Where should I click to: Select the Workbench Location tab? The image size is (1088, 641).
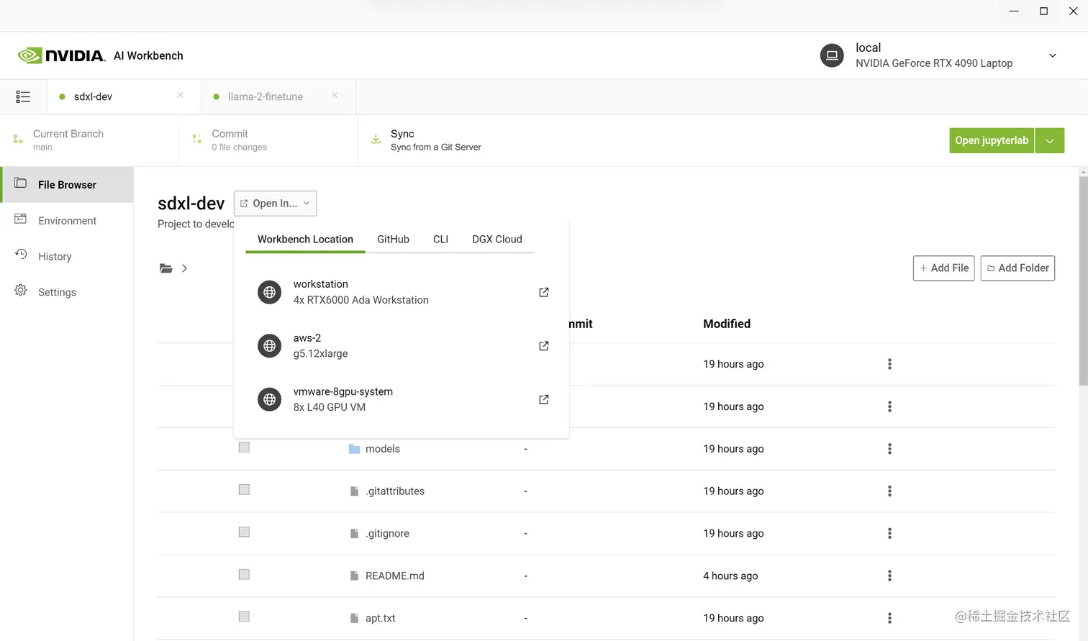305,240
